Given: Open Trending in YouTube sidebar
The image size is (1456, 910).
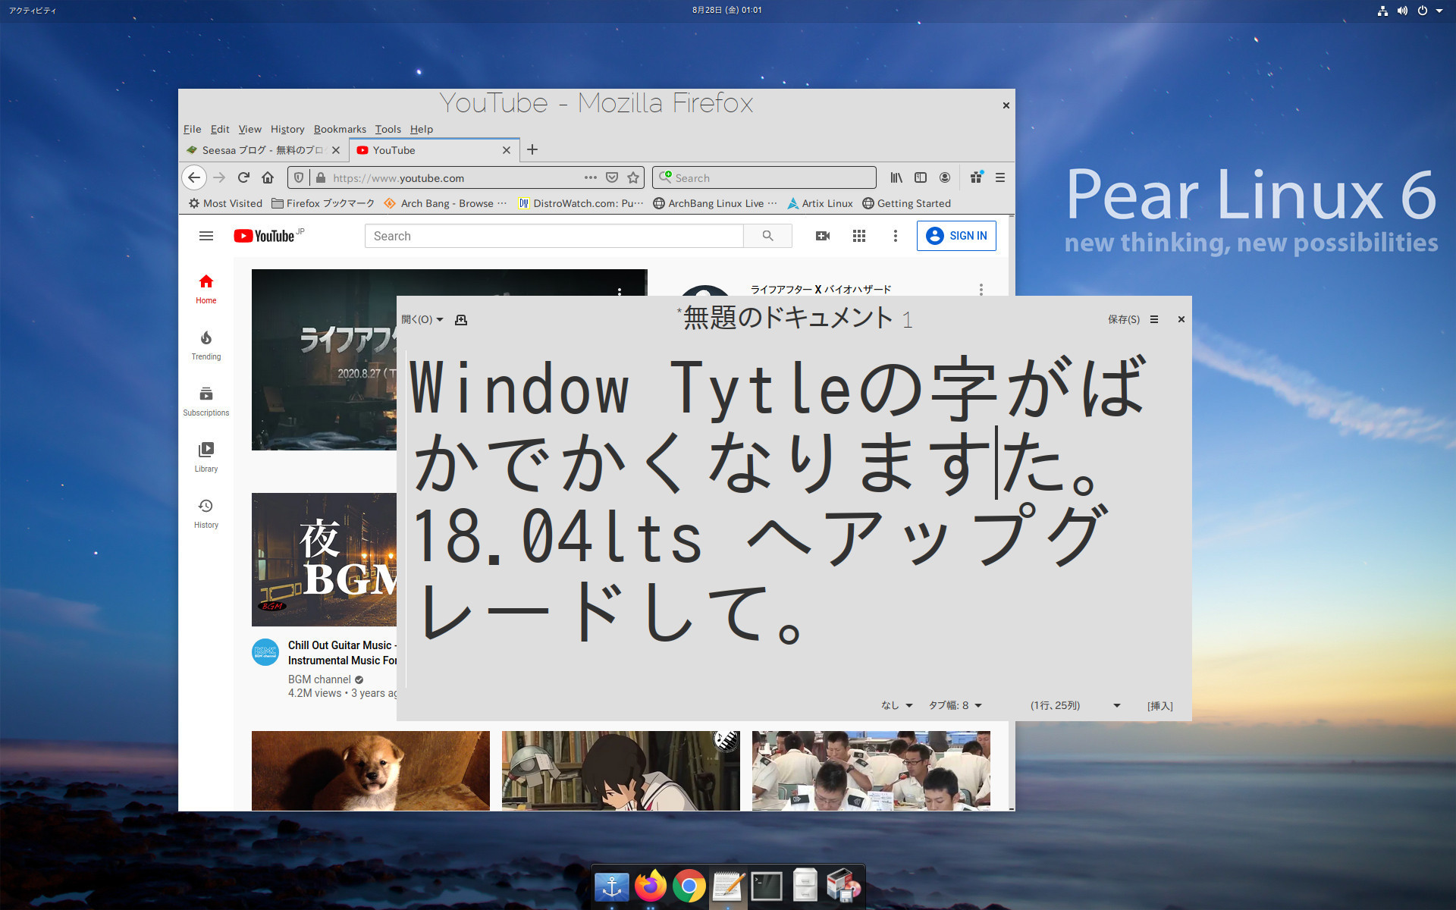Looking at the screenshot, I should [206, 345].
